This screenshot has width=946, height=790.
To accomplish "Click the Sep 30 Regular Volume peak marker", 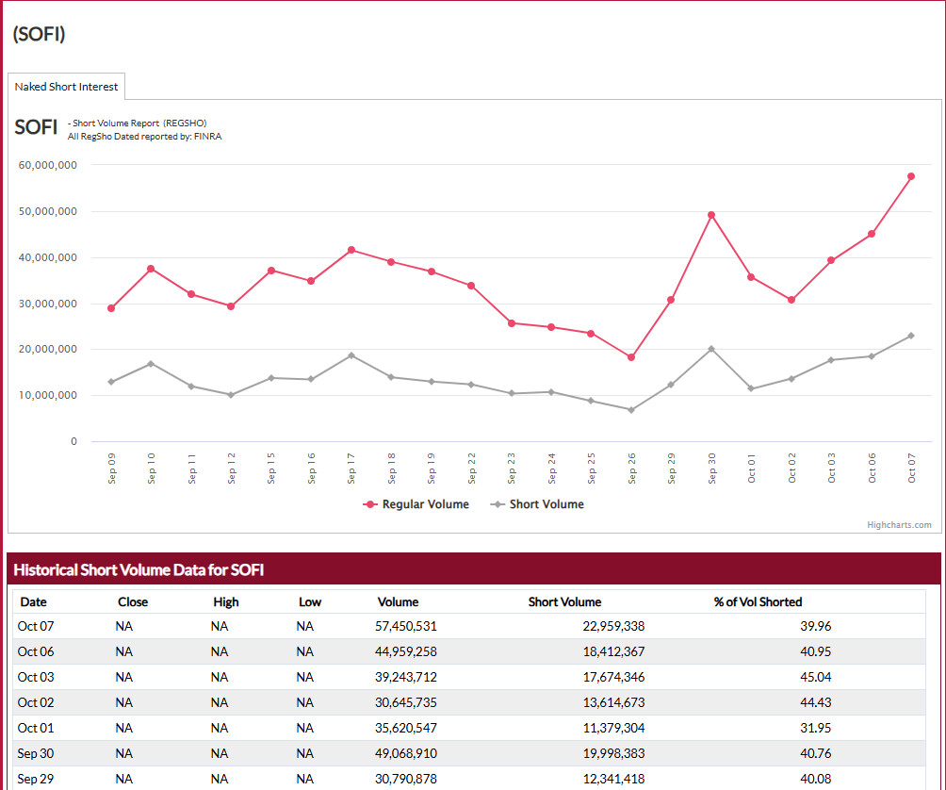I will tap(711, 215).
